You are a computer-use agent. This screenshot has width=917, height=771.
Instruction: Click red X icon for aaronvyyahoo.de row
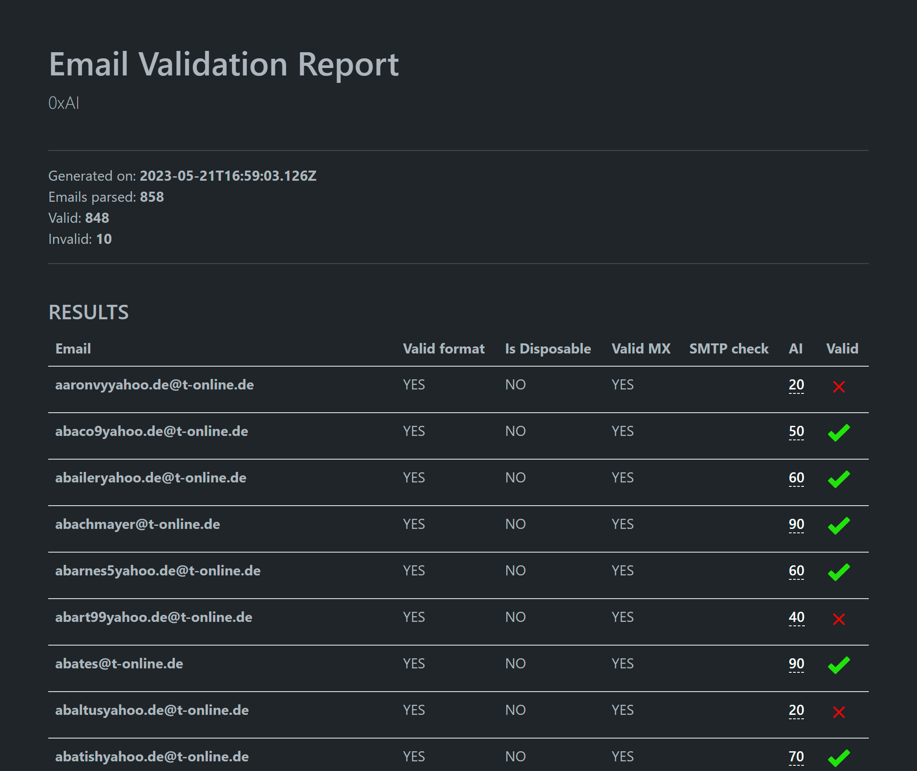click(839, 386)
